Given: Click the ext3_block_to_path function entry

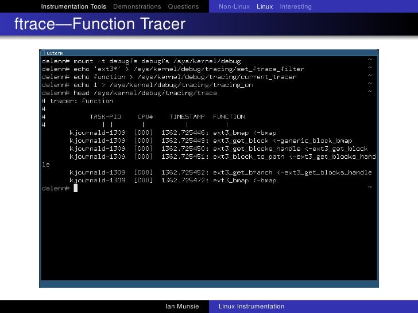Looking at the screenshot, I should pos(249,156).
